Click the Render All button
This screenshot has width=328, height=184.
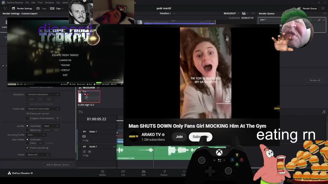315,80
